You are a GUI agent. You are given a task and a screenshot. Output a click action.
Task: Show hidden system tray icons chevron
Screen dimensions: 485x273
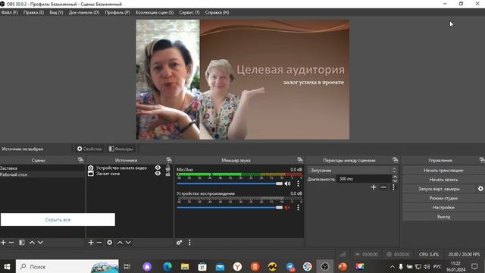tap(393, 266)
